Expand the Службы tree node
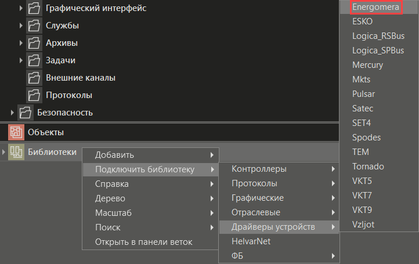This screenshot has width=419, height=264. pos(21,26)
